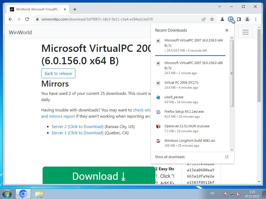Select the WinWorld: Microsoft VirtualPC tab
The image size is (266, 199).
point(38,9)
